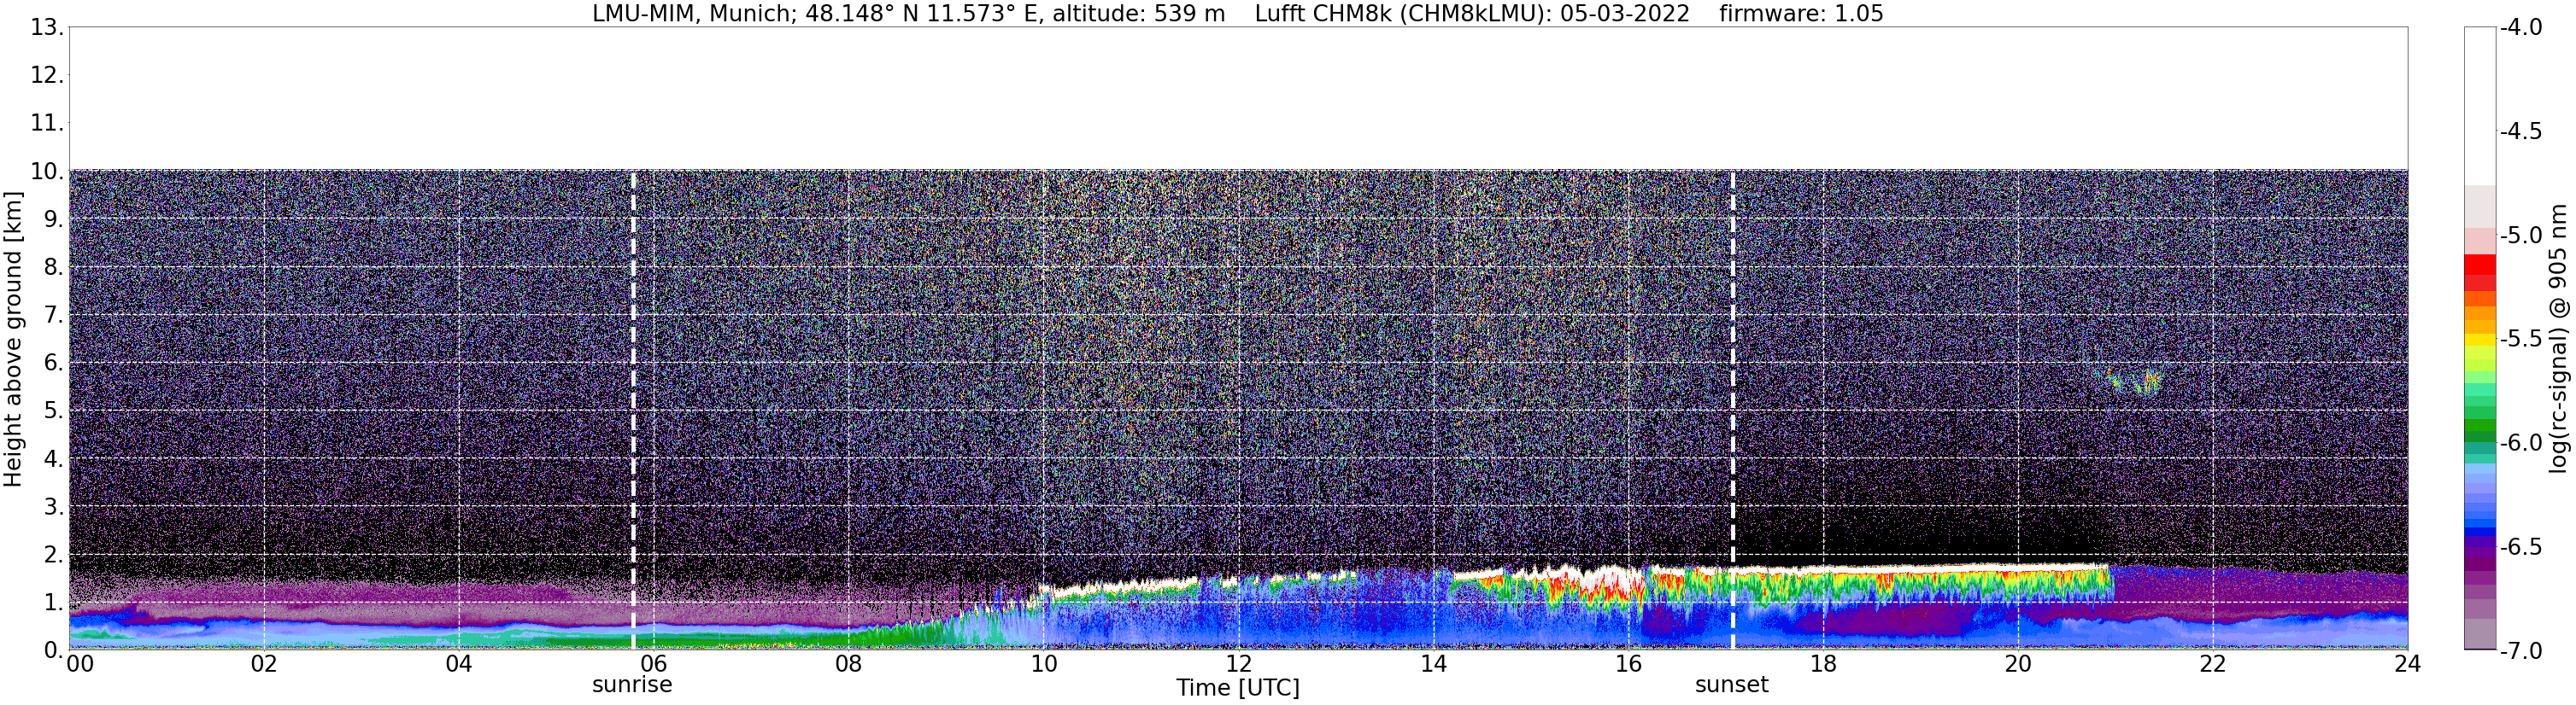Click the height axis tick label 10.
The width and height of the screenshot is (2576, 705).
point(46,171)
